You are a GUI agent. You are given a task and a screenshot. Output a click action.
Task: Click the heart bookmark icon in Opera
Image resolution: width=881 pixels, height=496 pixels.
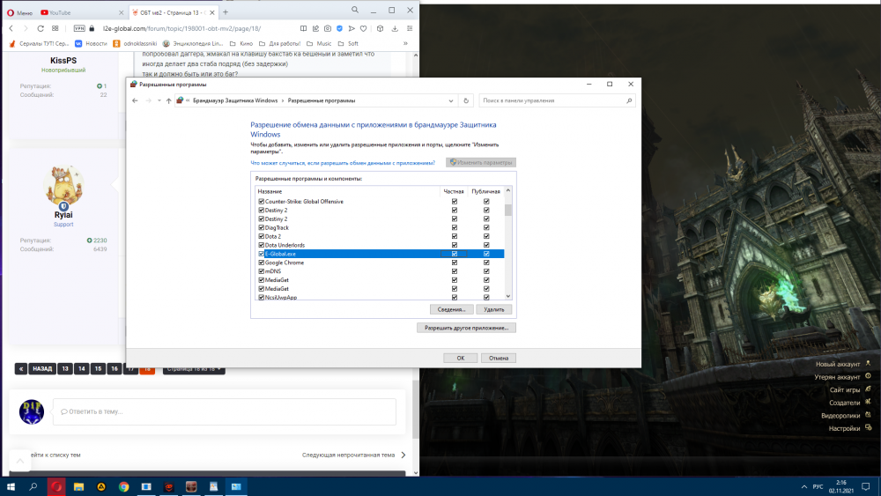coord(363,28)
